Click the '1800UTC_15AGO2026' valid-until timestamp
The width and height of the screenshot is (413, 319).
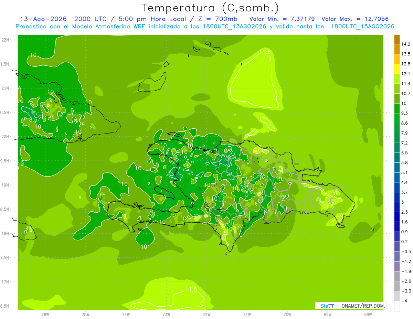point(362,26)
